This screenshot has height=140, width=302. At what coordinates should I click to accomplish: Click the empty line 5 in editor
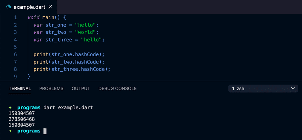point(94,47)
